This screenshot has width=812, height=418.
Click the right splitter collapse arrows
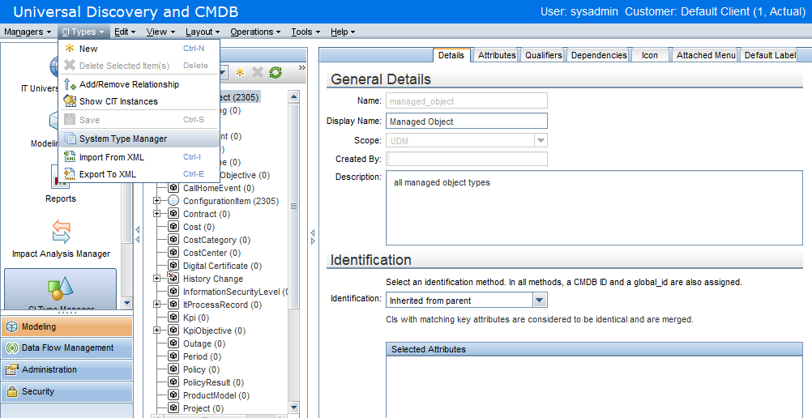click(312, 237)
